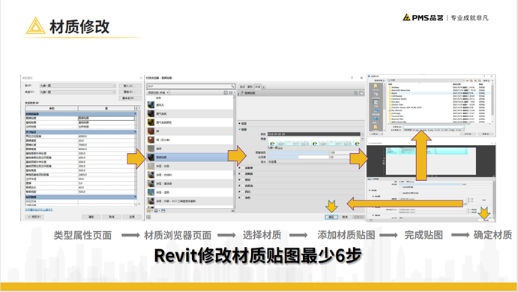Expand the 信息 section triangle
The width and height of the screenshot is (518, 292).
239,123
